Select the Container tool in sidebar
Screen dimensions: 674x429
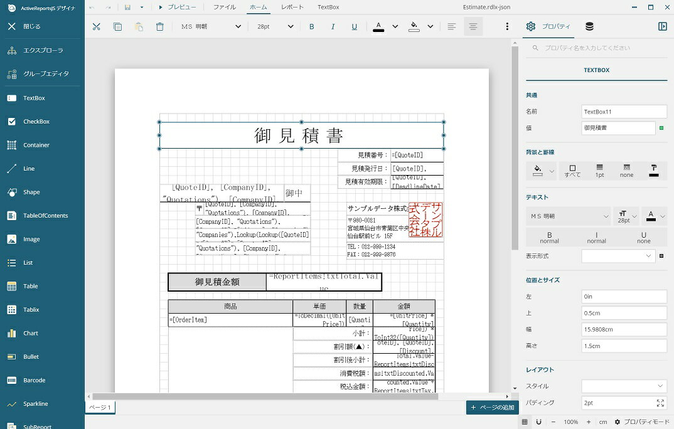point(42,145)
